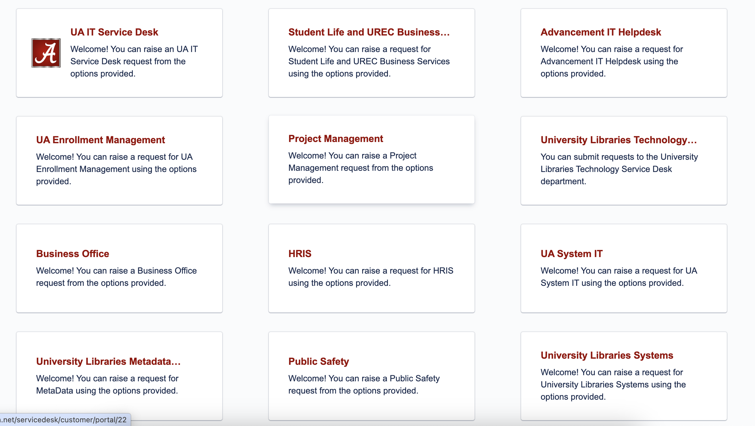Screen dimensions: 755x426
Task: Click 'University Libraries Systems using the' description text
Action: click(613, 385)
